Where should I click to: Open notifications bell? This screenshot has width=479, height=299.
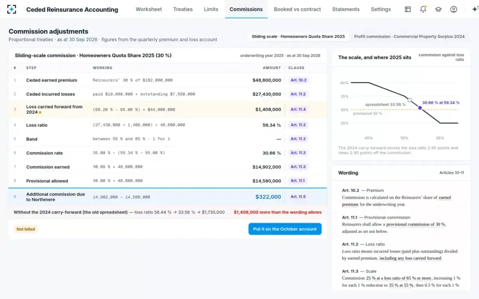click(x=423, y=9)
